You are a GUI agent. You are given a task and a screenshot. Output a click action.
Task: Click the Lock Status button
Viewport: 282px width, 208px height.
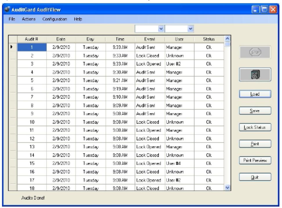coord(255,127)
